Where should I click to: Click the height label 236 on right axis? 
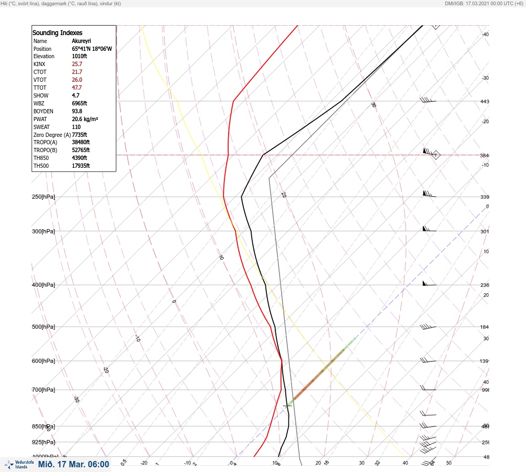485,285
